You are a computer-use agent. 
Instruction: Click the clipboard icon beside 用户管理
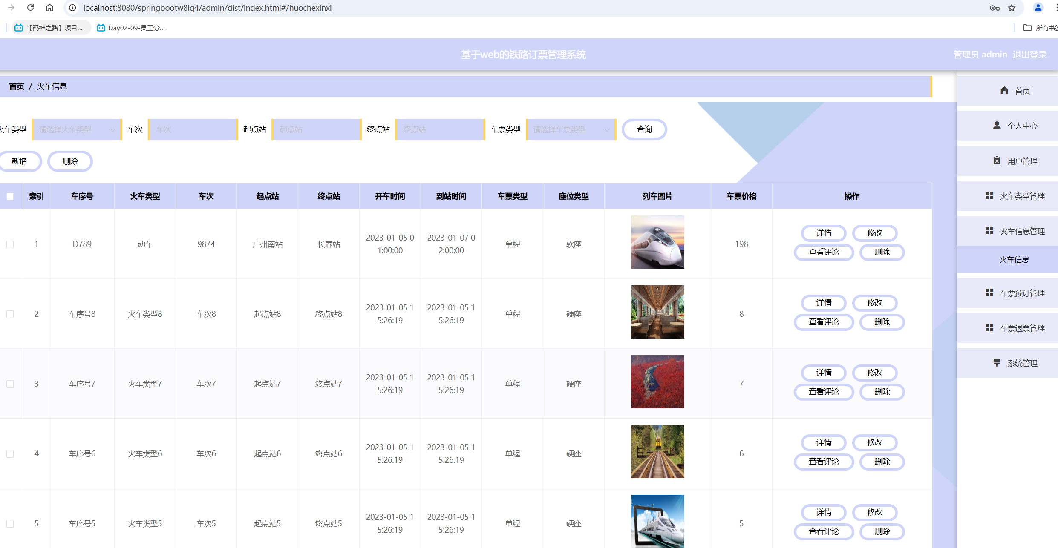click(997, 161)
